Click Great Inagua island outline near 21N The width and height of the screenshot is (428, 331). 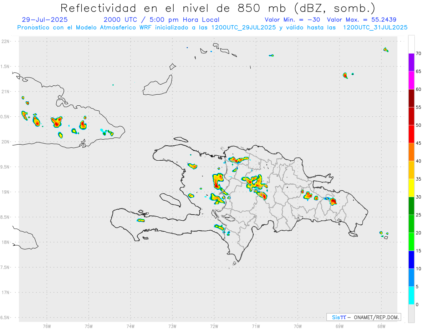(158, 85)
